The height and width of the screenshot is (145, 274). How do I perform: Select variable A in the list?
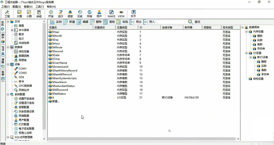click(144, 98)
